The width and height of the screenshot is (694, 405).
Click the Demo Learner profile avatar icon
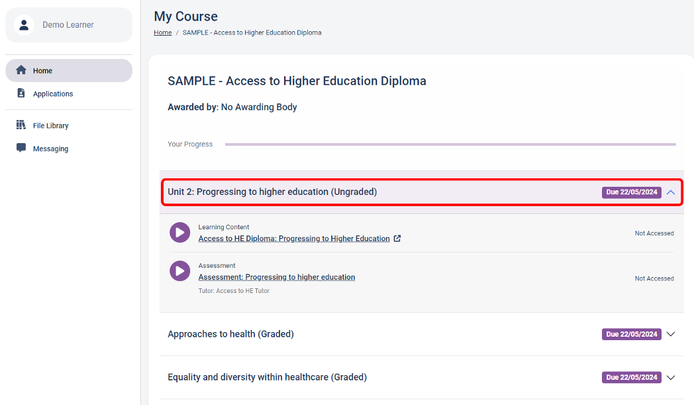(x=24, y=25)
